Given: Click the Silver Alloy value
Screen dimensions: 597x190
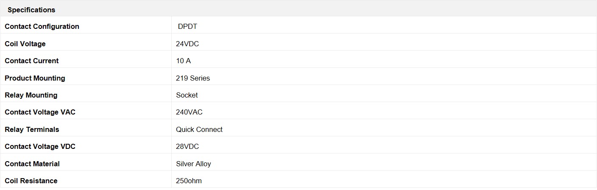Looking at the screenshot, I should tap(193, 164).
